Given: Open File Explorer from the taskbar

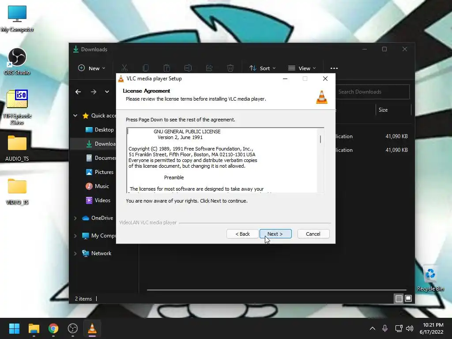Looking at the screenshot, I should coord(34,328).
